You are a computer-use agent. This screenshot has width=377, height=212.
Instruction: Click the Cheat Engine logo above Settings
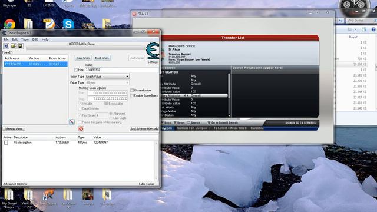[x=153, y=51]
